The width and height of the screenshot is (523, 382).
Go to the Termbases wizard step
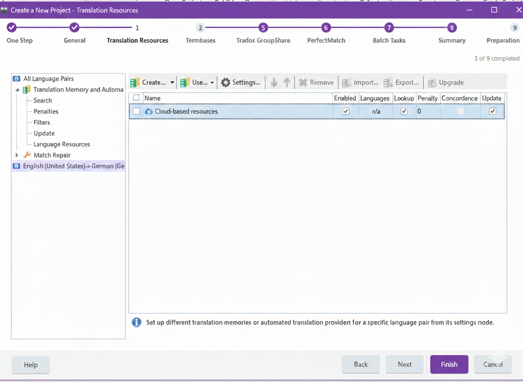(201, 28)
